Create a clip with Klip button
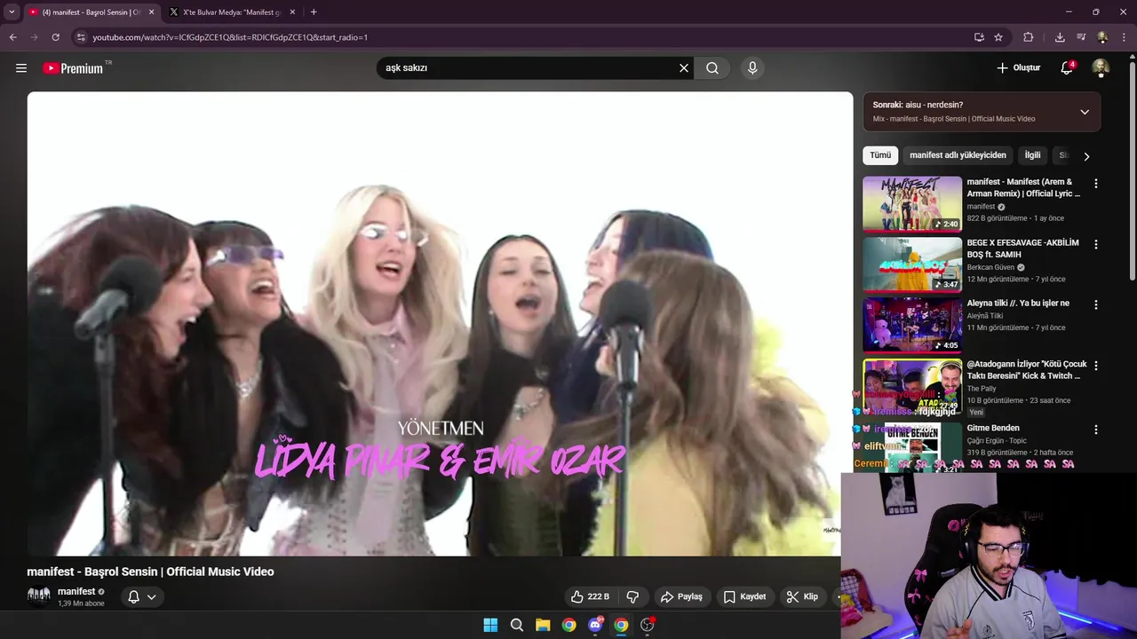This screenshot has width=1137, height=639. pos(802,597)
